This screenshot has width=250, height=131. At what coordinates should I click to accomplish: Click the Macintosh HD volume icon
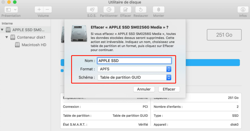tap(17, 45)
